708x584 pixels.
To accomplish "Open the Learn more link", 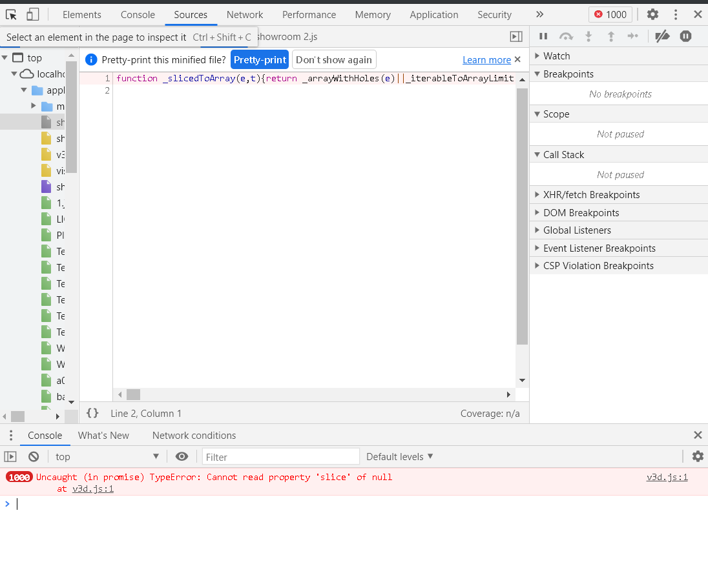I will [x=486, y=60].
